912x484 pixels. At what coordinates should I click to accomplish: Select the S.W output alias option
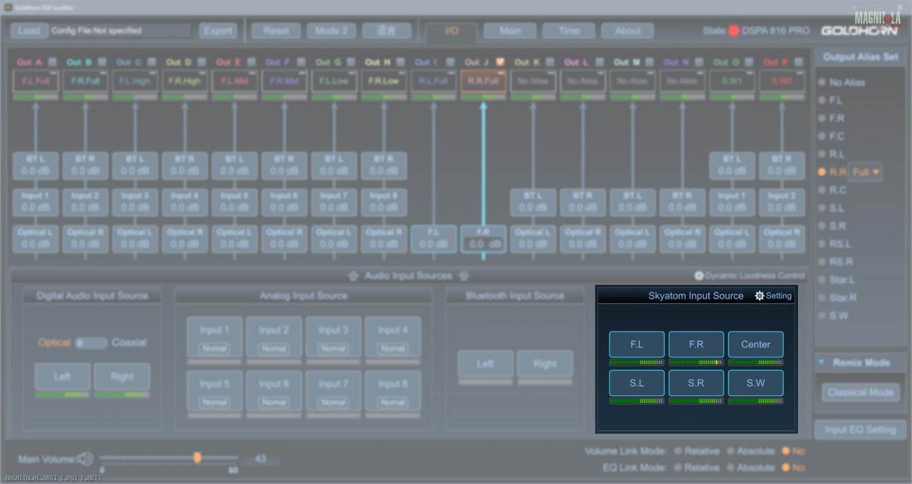(x=822, y=315)
